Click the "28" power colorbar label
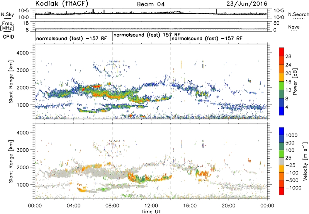 [x=288, y=56]
